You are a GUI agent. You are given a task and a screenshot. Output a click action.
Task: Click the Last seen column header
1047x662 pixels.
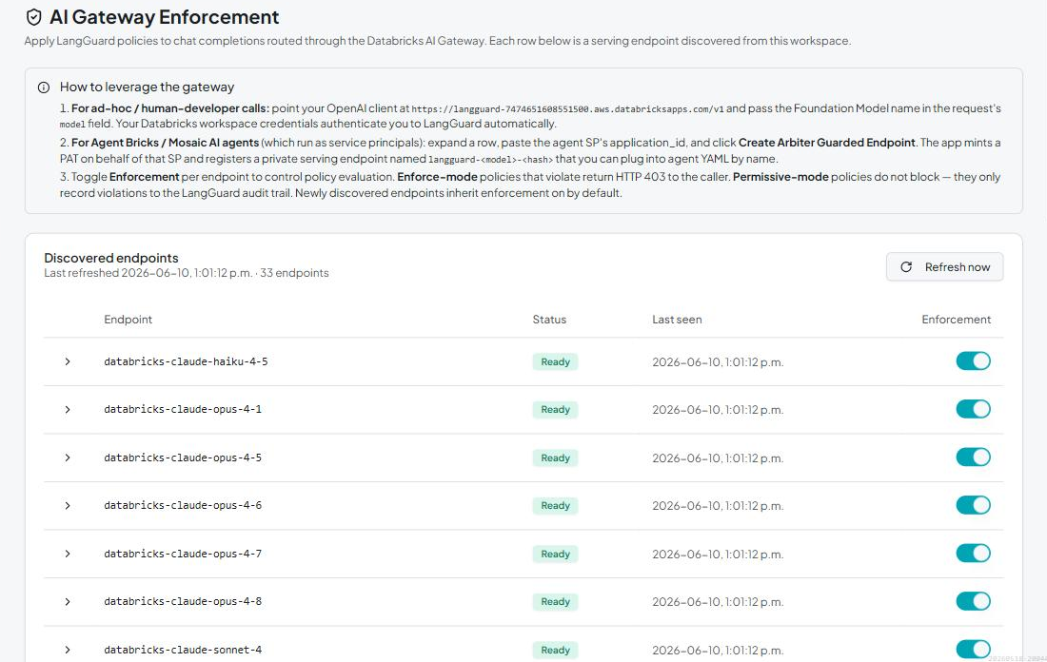pyautogui.click(x=677, y=320)
